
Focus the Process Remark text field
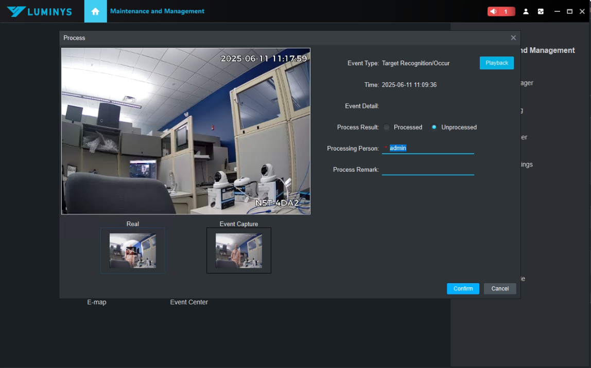pos(427,170)
